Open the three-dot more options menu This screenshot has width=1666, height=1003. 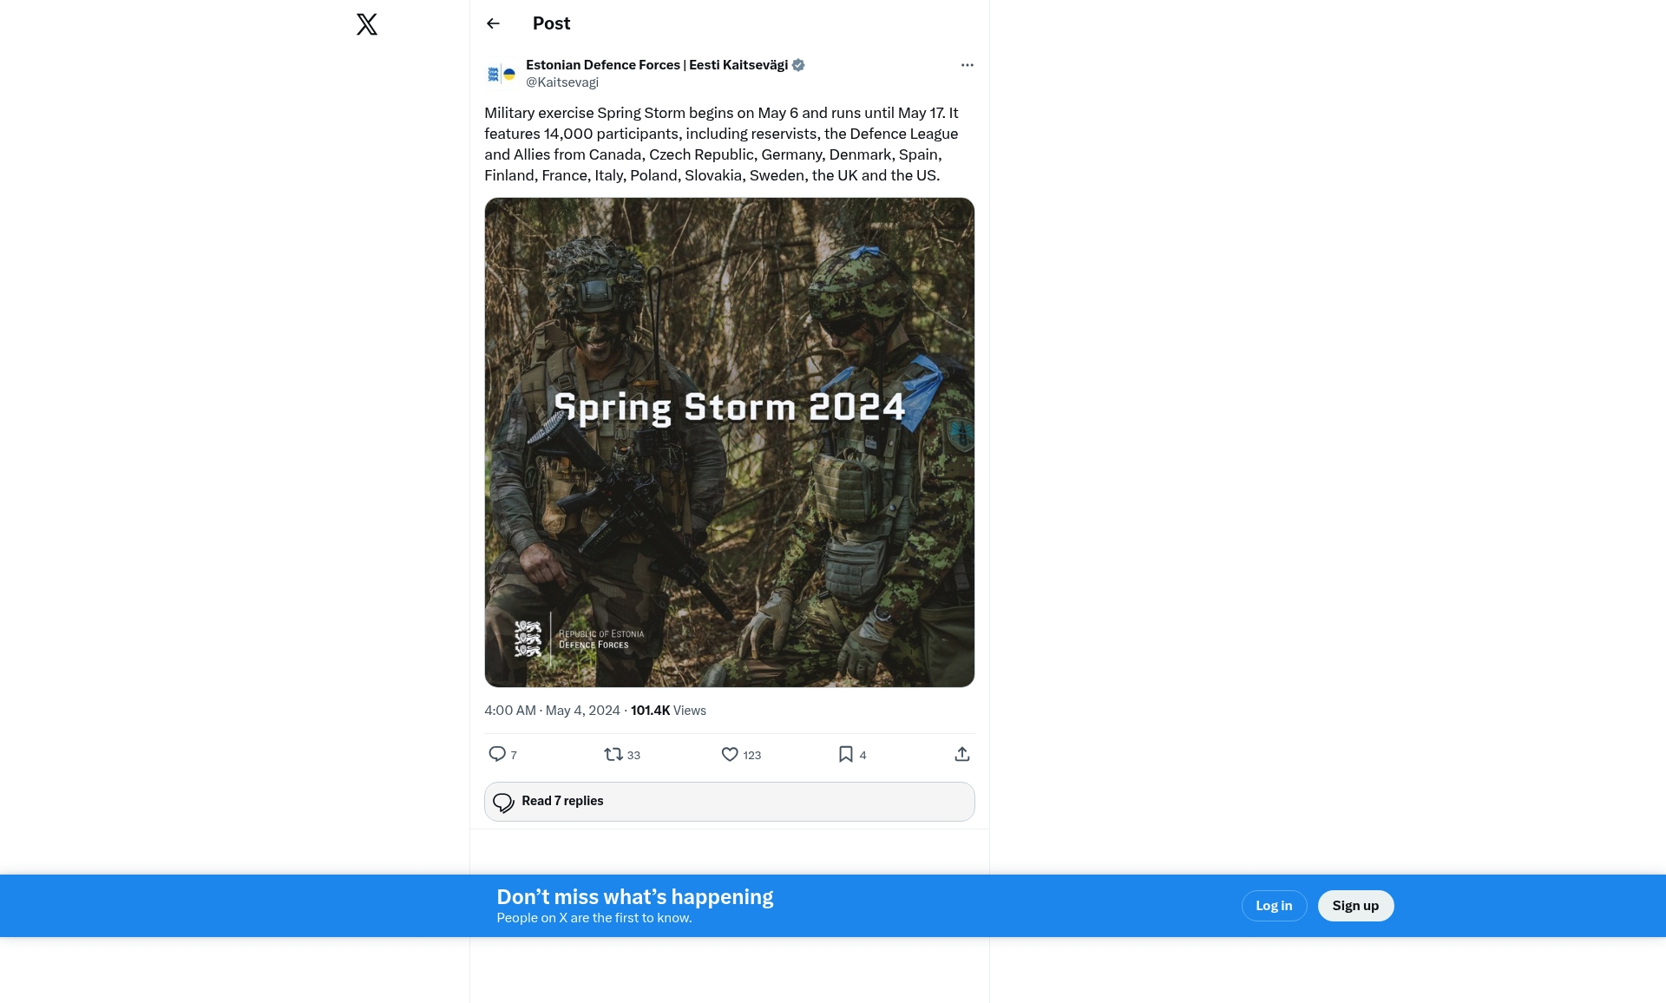click(x=967, y=65)
